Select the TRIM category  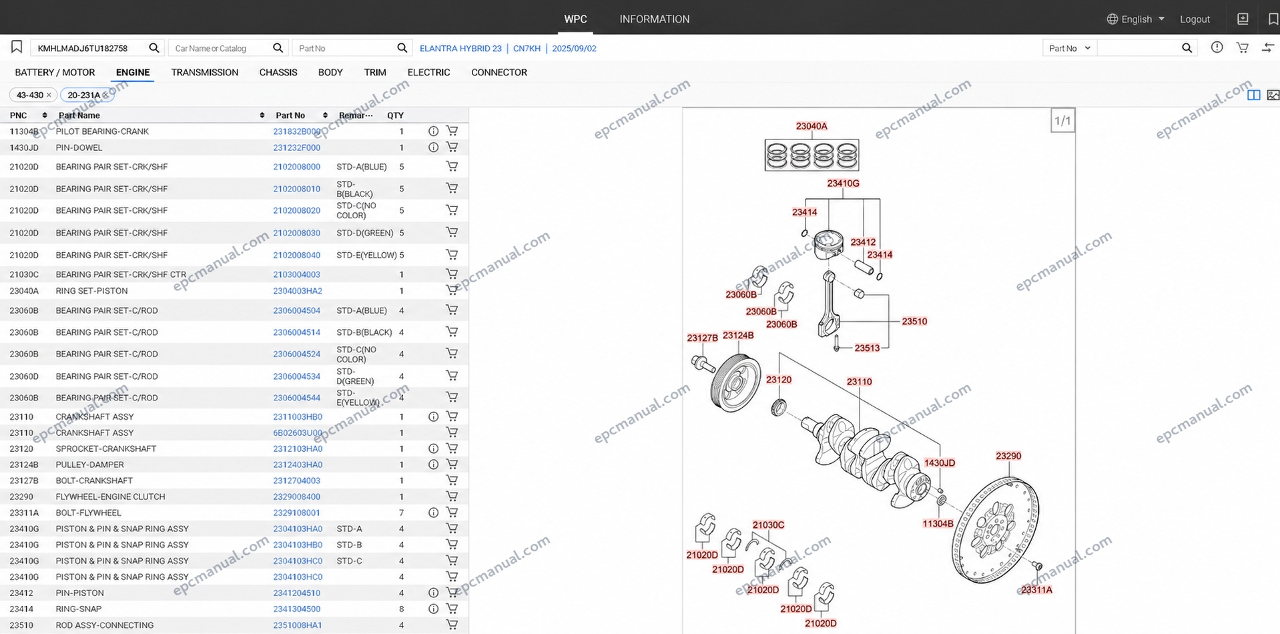(375, 72)
